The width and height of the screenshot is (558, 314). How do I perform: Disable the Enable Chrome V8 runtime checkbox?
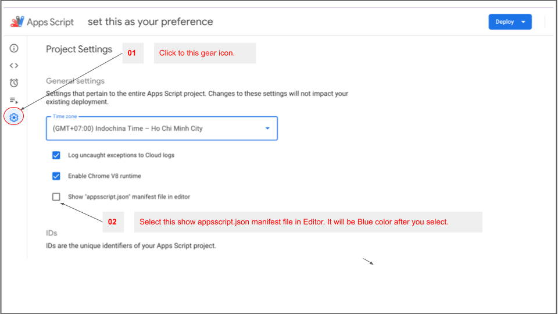(x=56, y=176)
